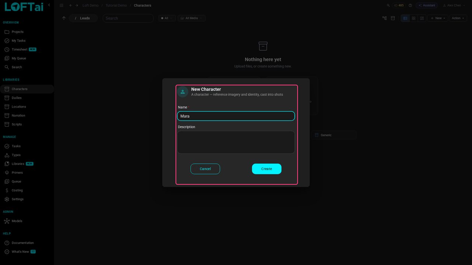
Task: Switch to grid view mode
Action: tap(414, 18)
